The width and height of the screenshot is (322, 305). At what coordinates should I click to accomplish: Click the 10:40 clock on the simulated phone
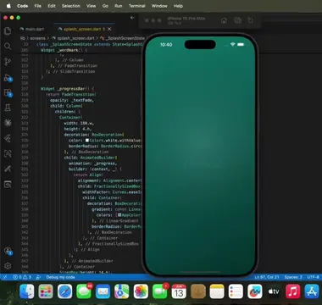click(x=166, y=45)
